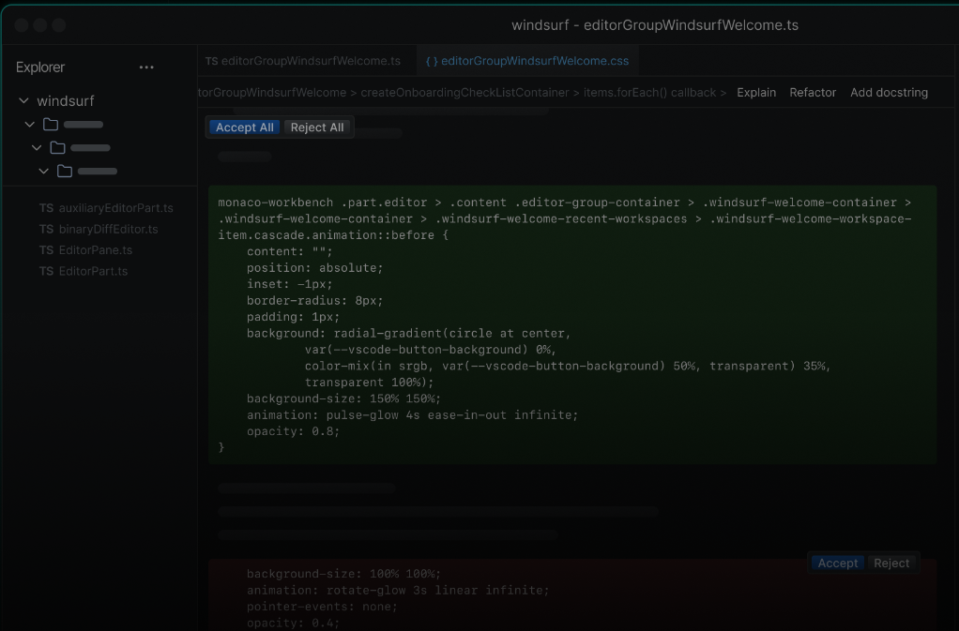Click the 'animation: pulse-glow 4s' line
Screen dimensions: 959x631
(x=412, y=415)
